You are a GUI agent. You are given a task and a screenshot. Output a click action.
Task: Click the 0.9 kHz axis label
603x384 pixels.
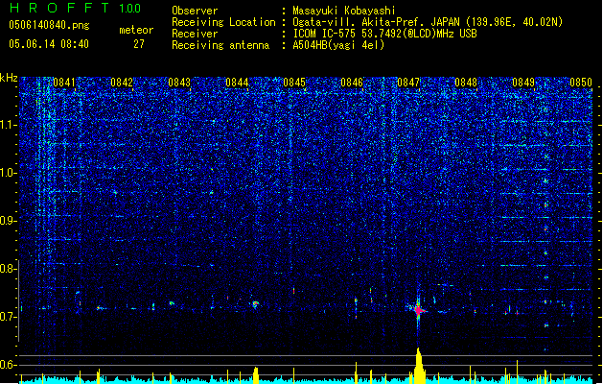click(x=8, y=221)
